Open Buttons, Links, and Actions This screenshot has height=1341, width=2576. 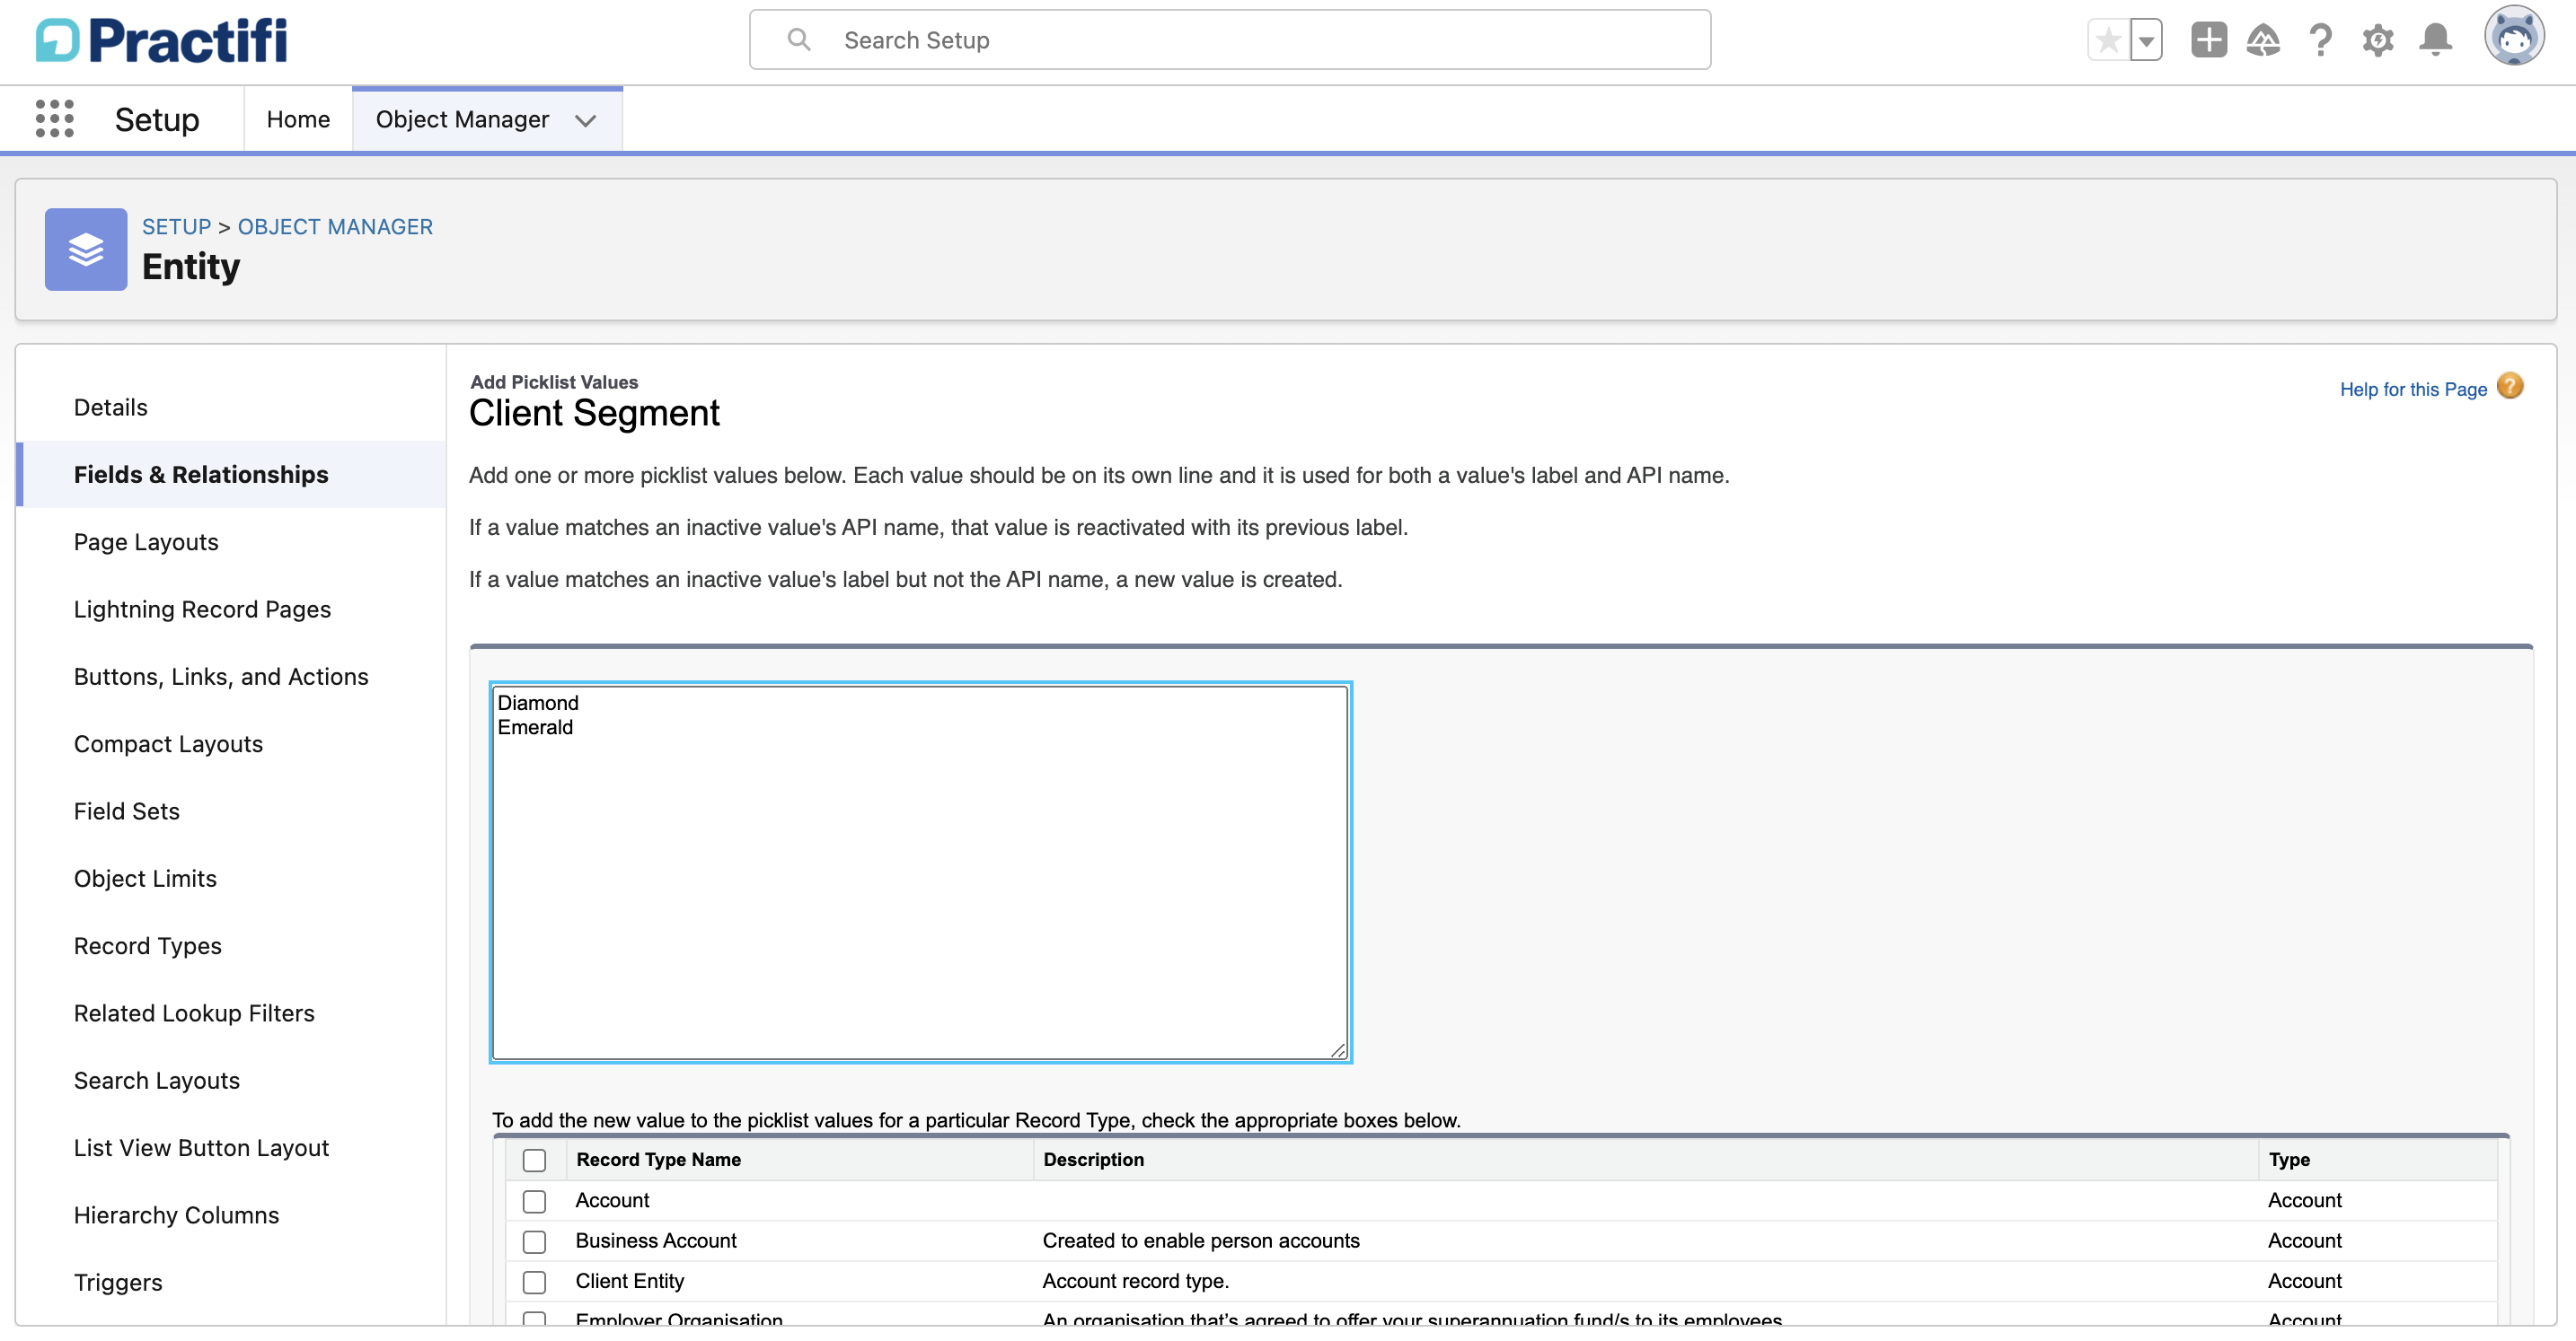coord(221,677)
